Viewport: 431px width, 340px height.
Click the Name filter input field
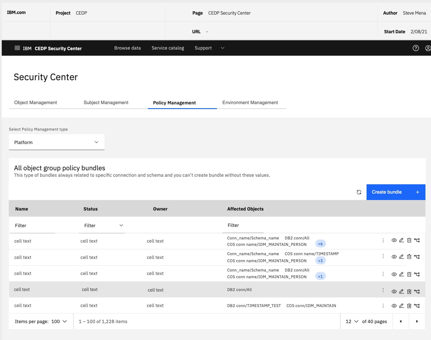click(32, 225)
